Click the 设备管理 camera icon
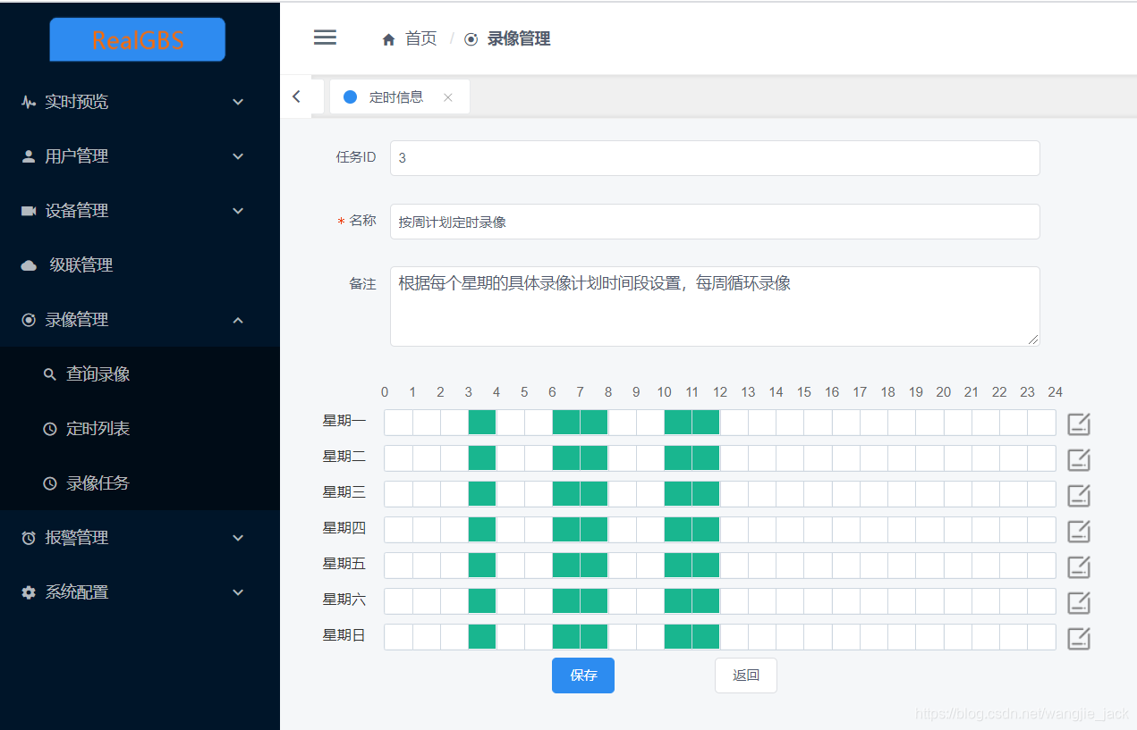The width and height of the screenshot is (1137, 730). click(29, 211)
